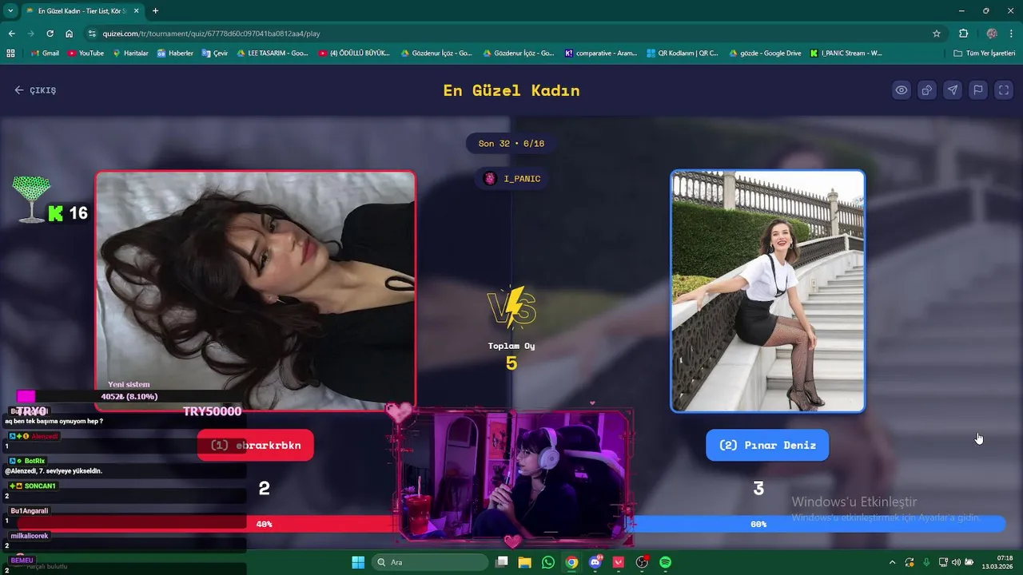This screenshot has height=575, width=1023.
Task: Select the En Güzel Kadın browser tab
Action: point(82,11)
